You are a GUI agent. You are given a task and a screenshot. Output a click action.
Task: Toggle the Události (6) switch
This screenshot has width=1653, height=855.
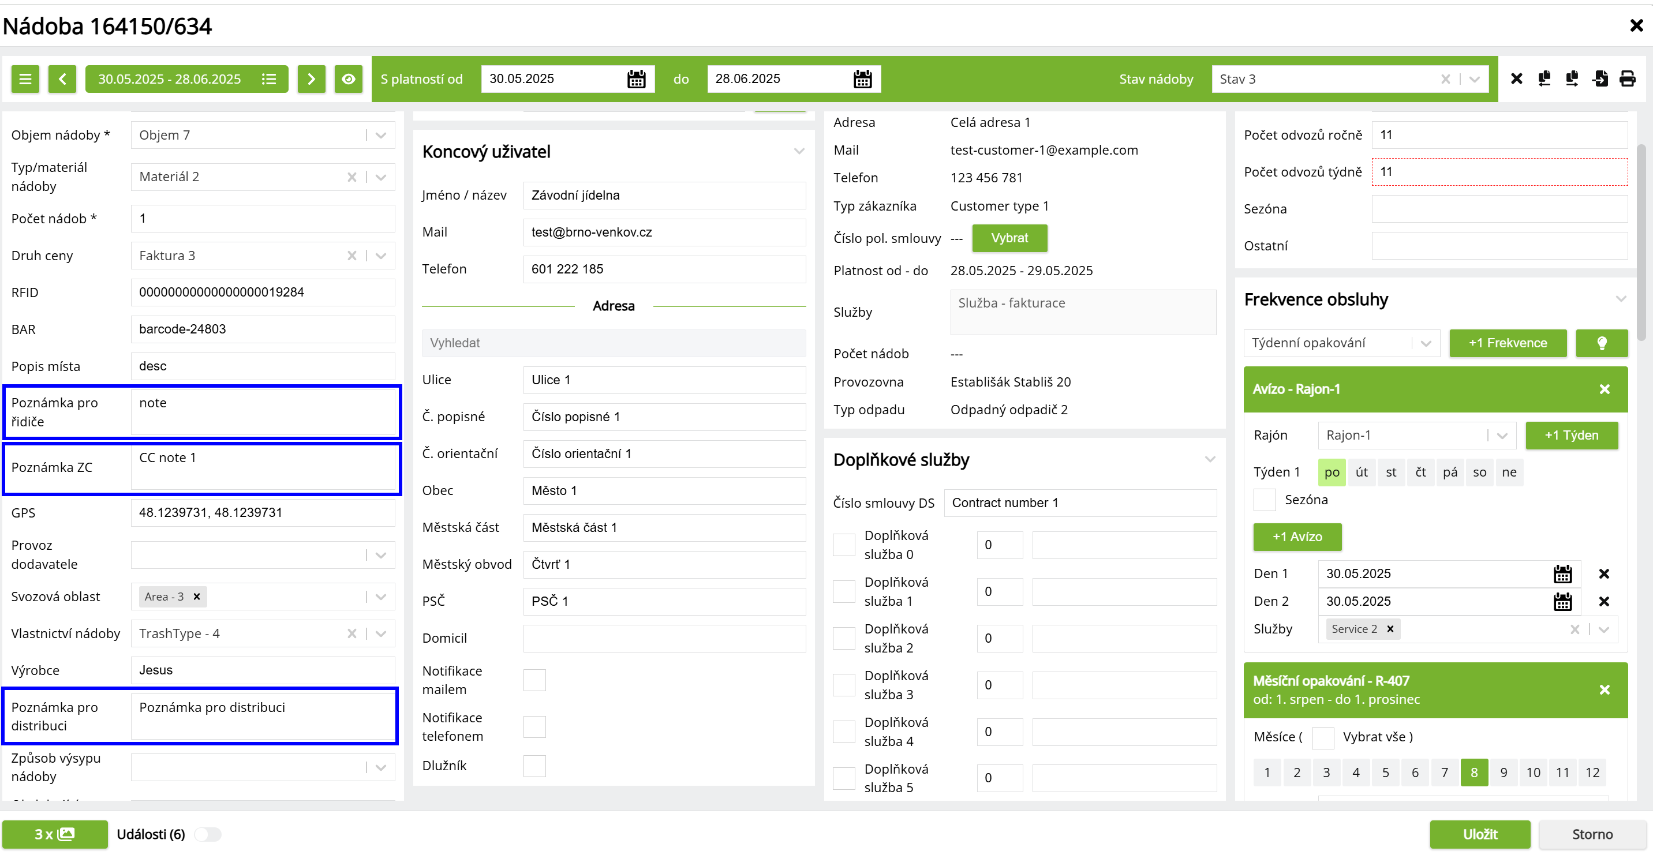(x=208, y=834)
